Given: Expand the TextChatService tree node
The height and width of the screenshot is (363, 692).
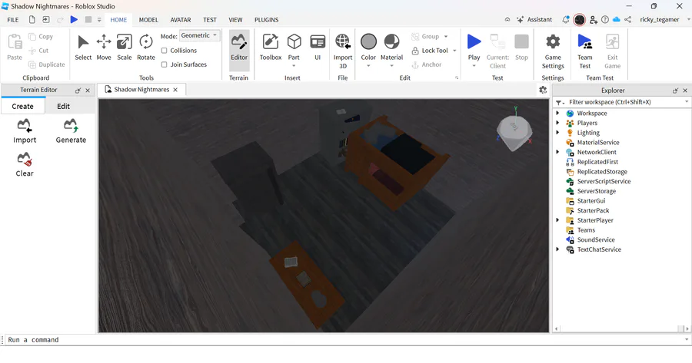Looking at the screenshot, I should [557, 249].
